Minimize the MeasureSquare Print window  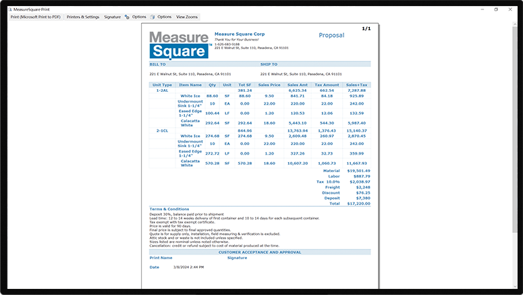point(482,9)
